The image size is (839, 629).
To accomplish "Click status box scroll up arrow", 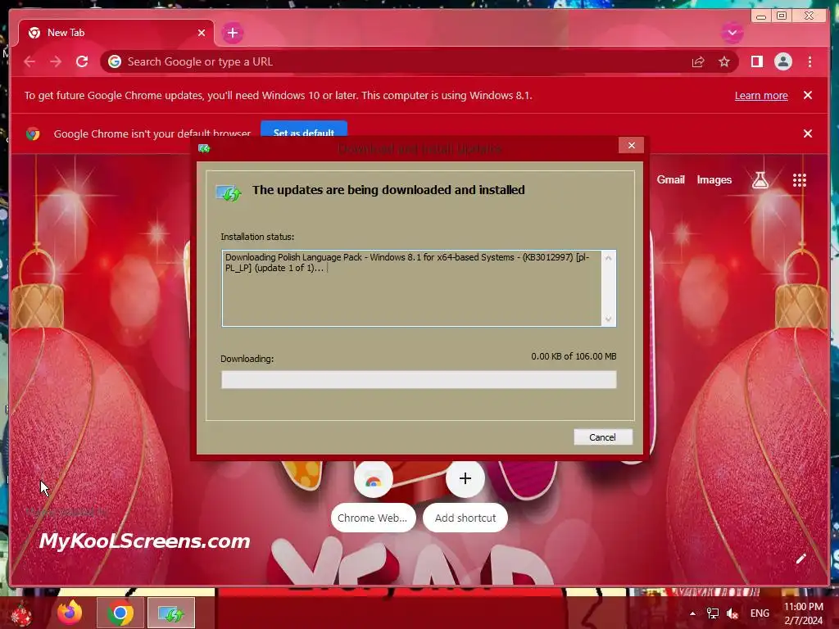I will tap(609, 258).
